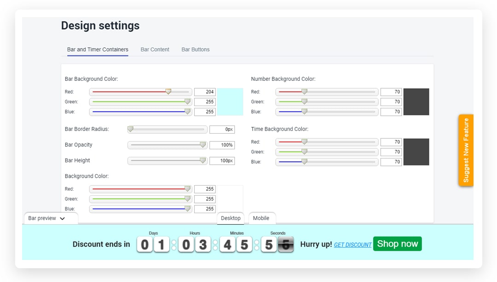Select the Desktop preview tab

tap(231, 218)
